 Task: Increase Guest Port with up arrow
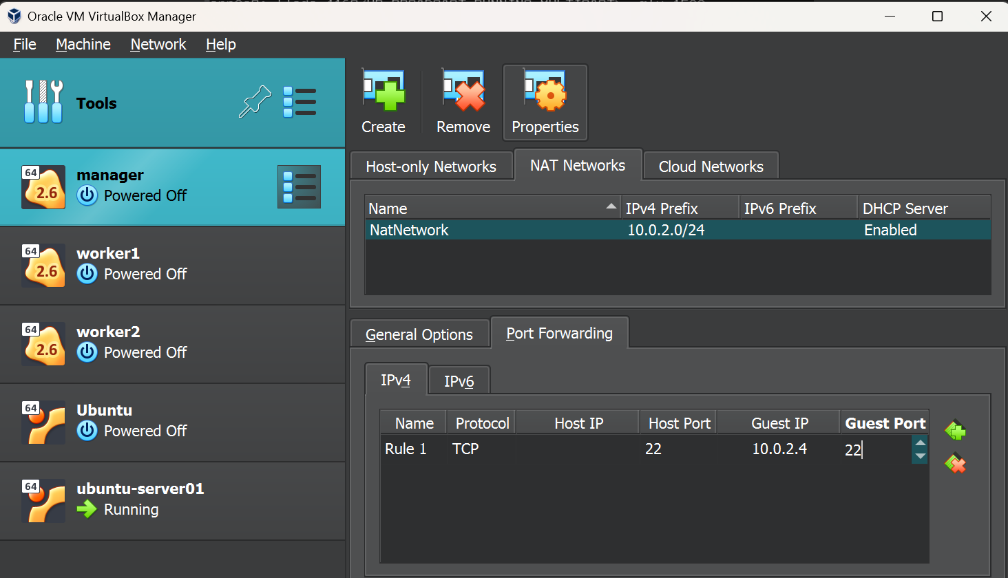[920, 442]
